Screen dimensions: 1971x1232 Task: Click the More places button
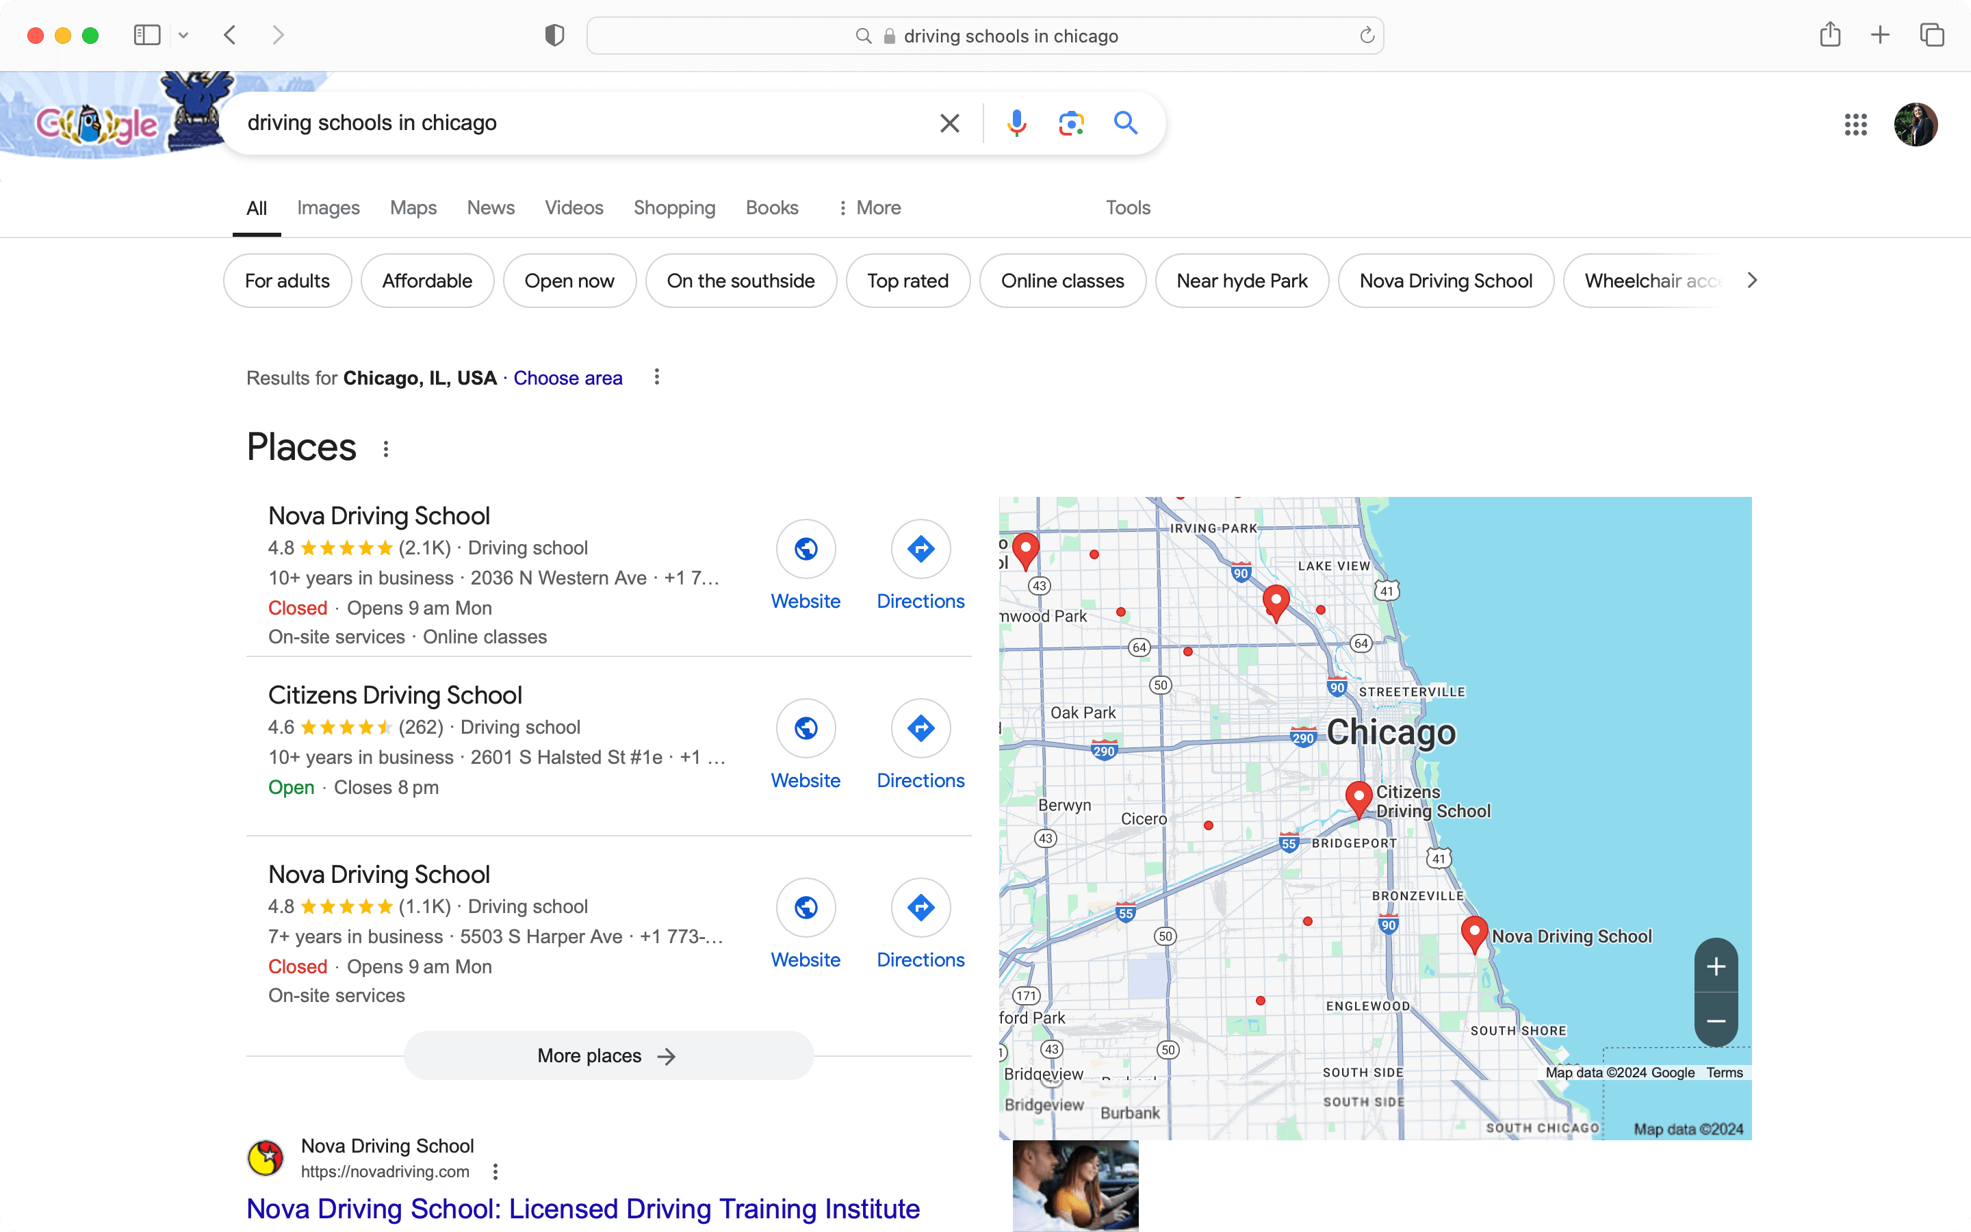(x=608, y=1056)
